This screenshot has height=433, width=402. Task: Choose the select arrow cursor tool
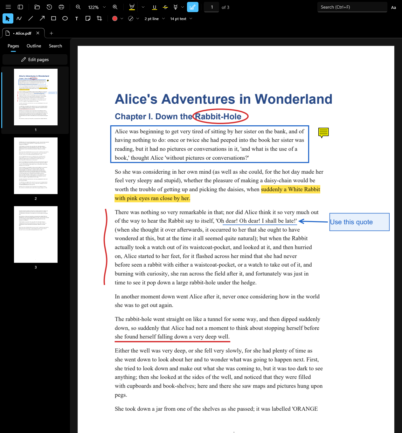coord(8,18)
